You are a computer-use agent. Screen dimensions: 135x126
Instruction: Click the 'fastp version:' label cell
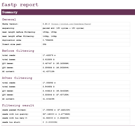pos(22,24)
